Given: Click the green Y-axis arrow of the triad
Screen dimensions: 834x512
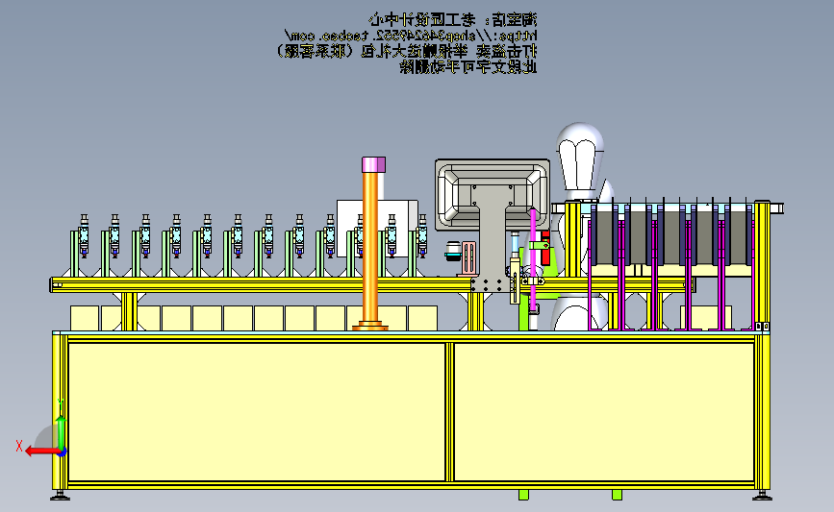Looking at the screenshot, I should tap(62, 432).
